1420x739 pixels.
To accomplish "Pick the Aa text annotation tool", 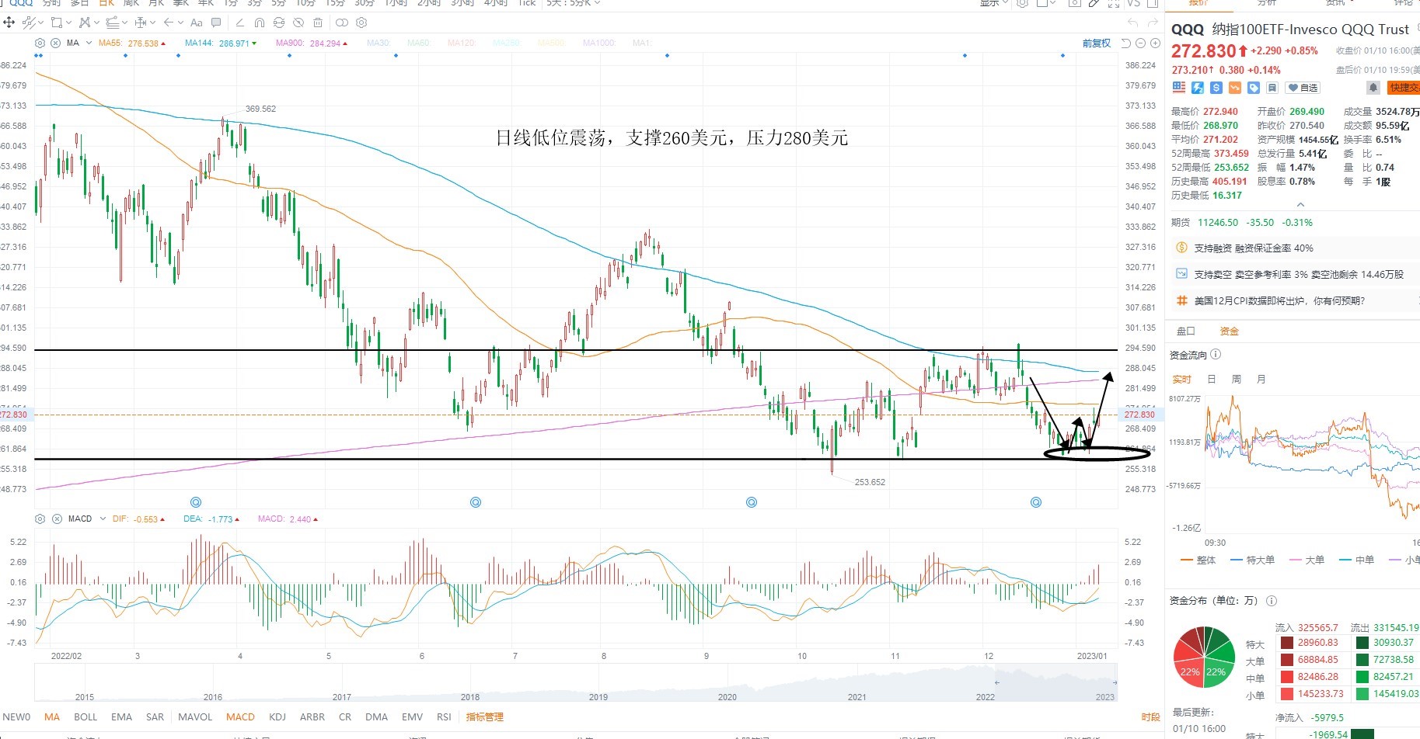I will point(196,23).
